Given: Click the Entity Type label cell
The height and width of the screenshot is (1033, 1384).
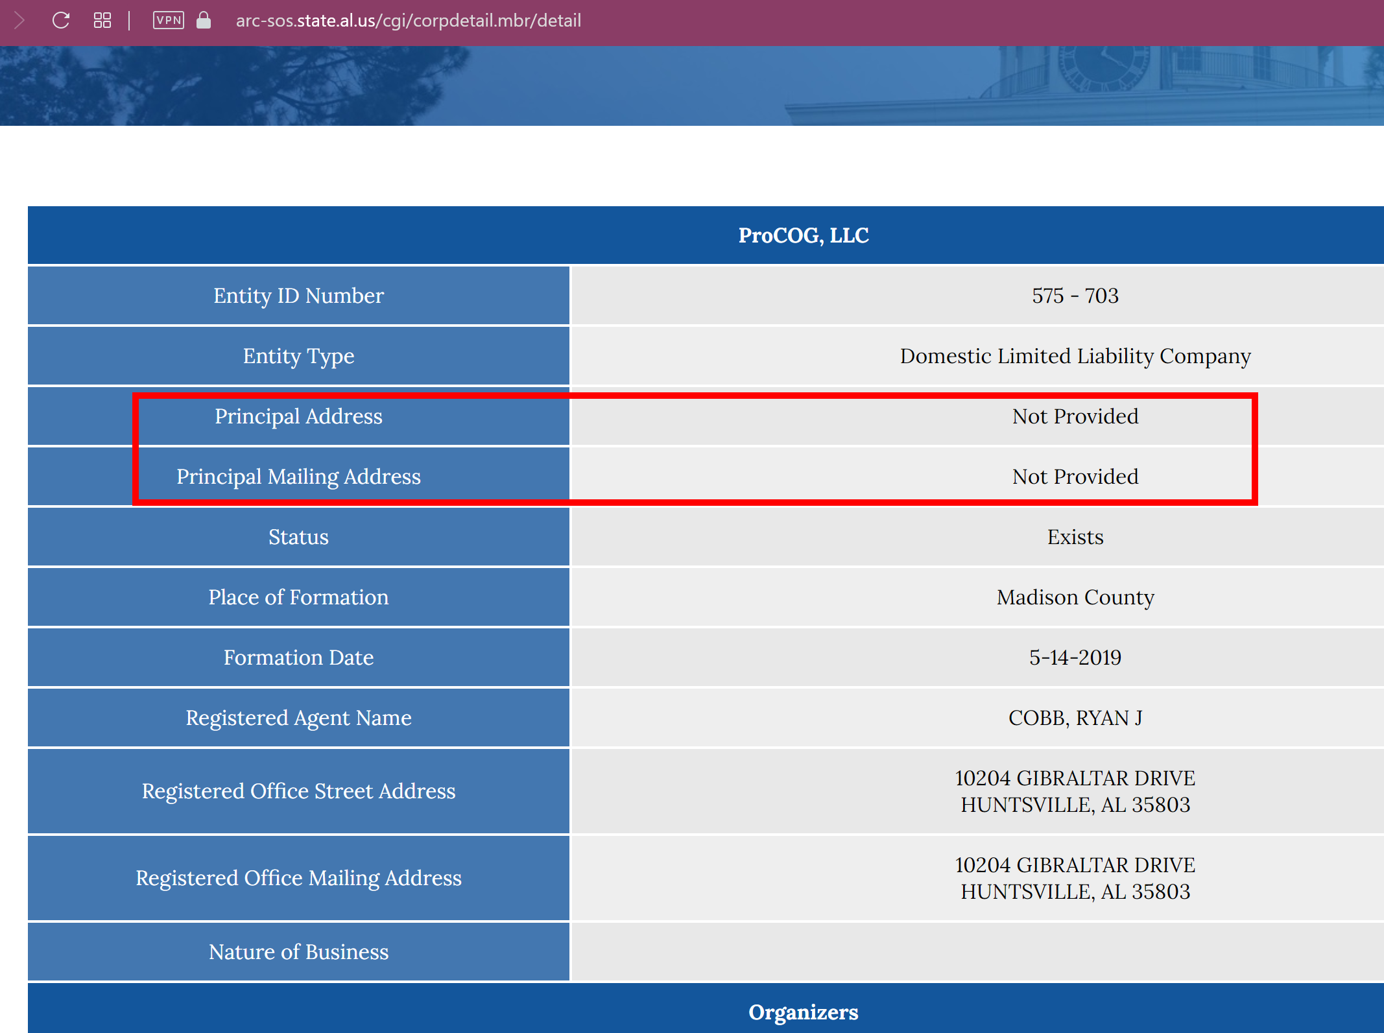Looking at the screenshot, I should coord(298,356).
